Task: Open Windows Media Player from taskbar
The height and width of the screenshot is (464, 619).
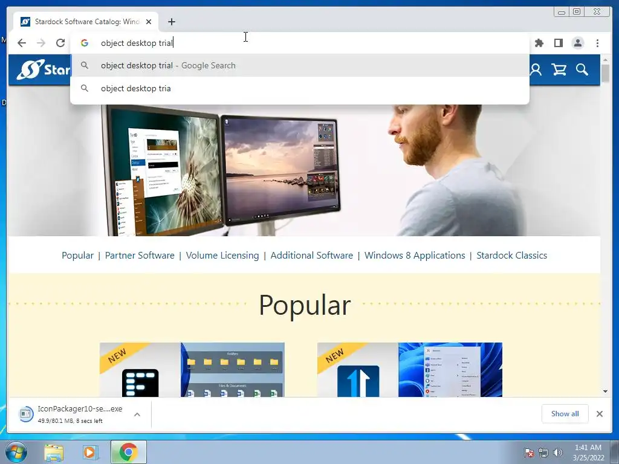Action: tap(91, 452)
